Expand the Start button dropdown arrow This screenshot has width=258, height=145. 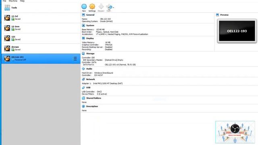pyautogui.click(x=114, y=8)
